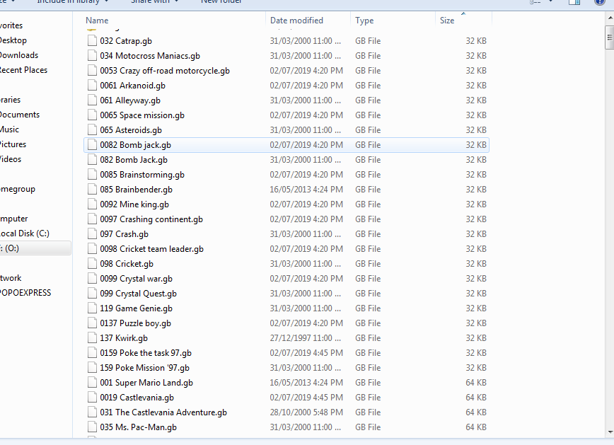Click file icon of 085 Brainbender.gb
This screenshot has width=614, height=445.
click(x=92, y=190)
